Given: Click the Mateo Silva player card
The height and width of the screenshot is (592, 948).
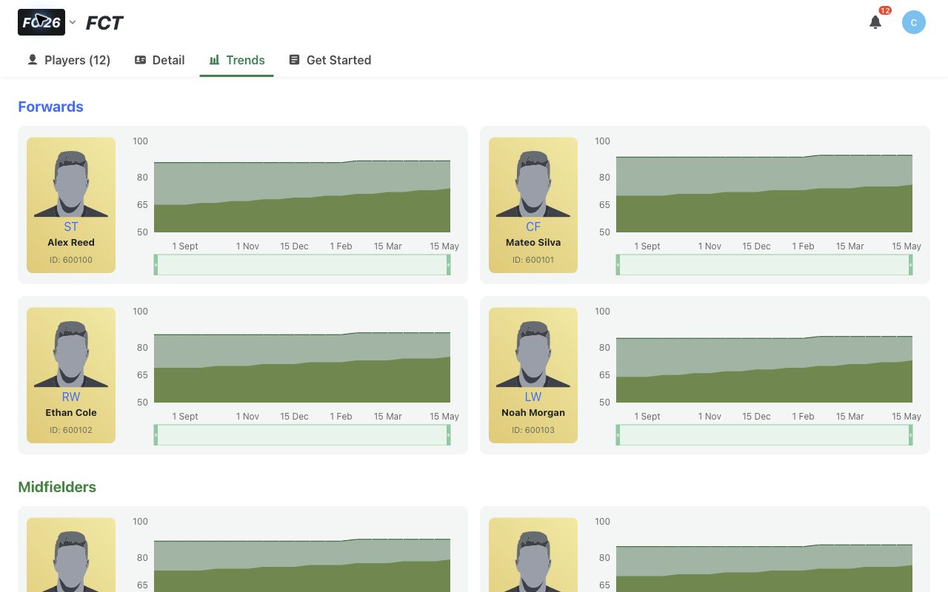Looking at the screenshot, I should (x=533, y=205).
